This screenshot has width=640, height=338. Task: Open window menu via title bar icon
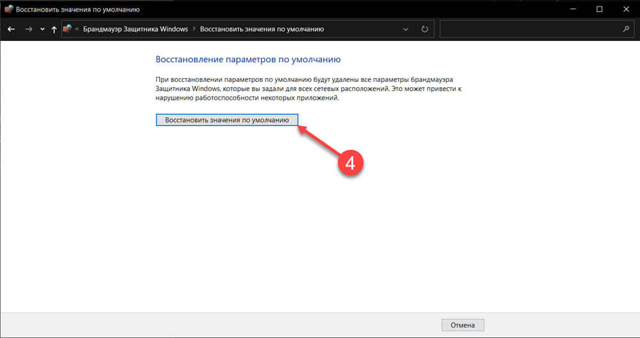[x=8, y=9]
